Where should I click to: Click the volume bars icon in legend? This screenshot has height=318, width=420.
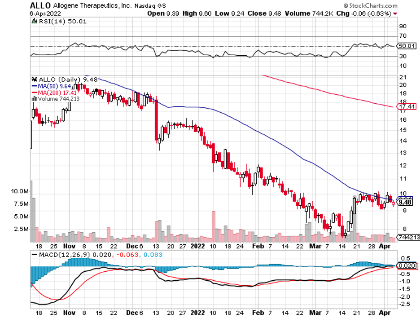pos(34,99)
